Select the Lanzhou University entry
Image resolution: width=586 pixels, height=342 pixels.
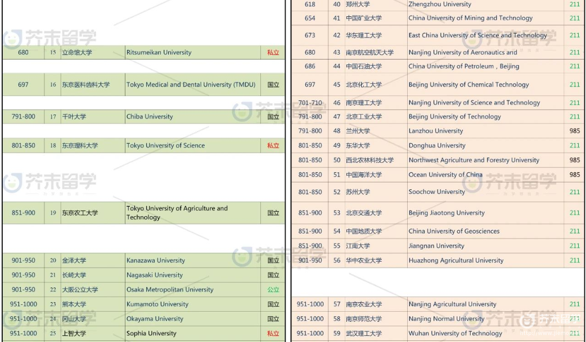(x=436, y=131)
